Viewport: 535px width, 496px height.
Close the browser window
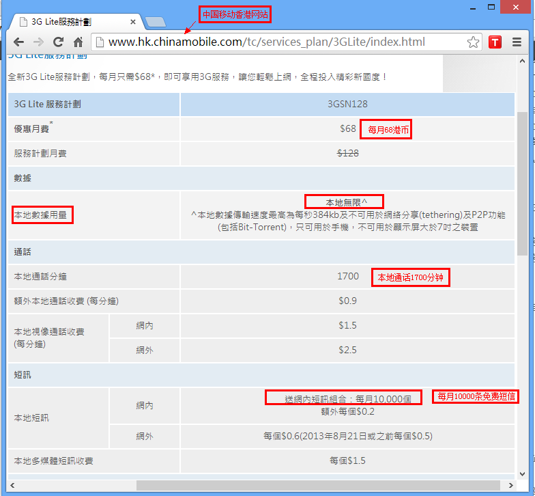point(516,7)
